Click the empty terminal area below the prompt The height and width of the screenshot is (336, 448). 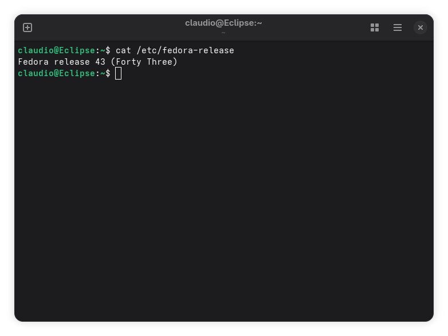pos(224,200)
